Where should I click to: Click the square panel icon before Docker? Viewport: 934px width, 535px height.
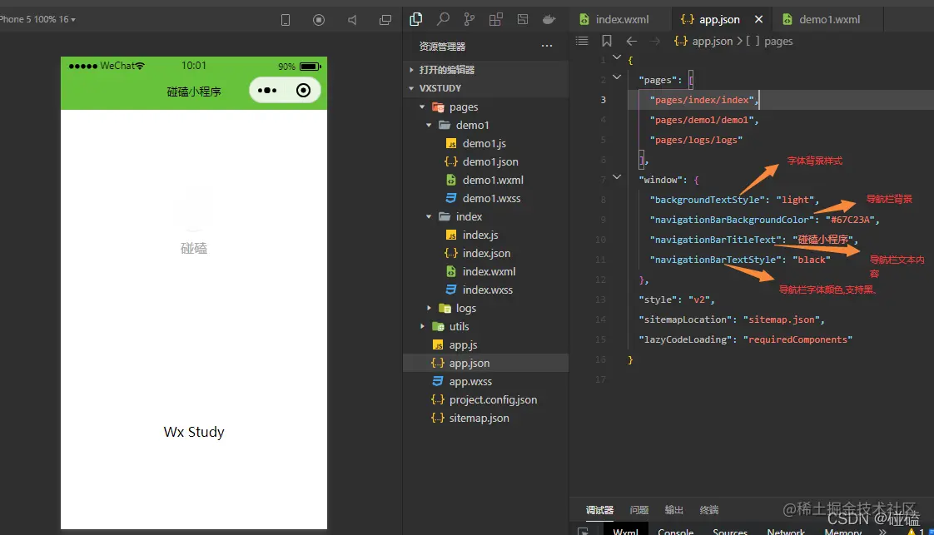pyautogui.click(x=523, y=19)
